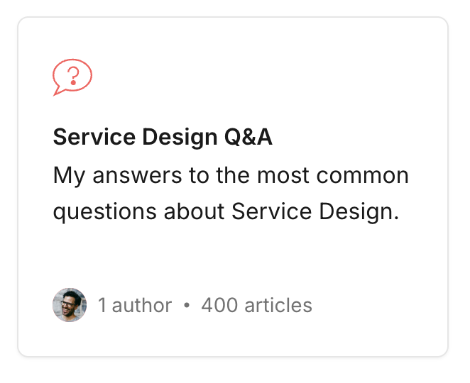Open the Service Design Q&A collection title
This screenshot has width=470, height=383.
[163, 137]
